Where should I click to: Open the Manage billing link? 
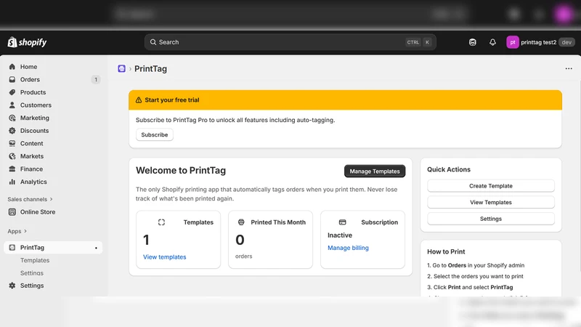click(x=348, y=248)
